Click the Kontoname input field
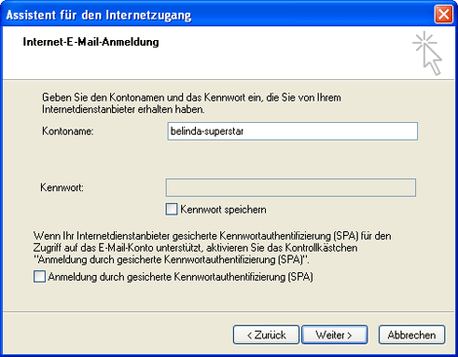458x357 pixels. [x=292, y=132]
